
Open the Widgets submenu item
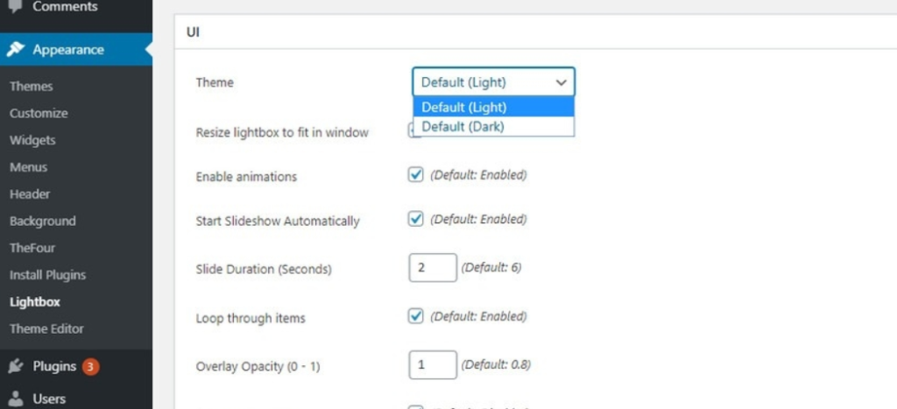pyautogui.click(x=32, y=140)
